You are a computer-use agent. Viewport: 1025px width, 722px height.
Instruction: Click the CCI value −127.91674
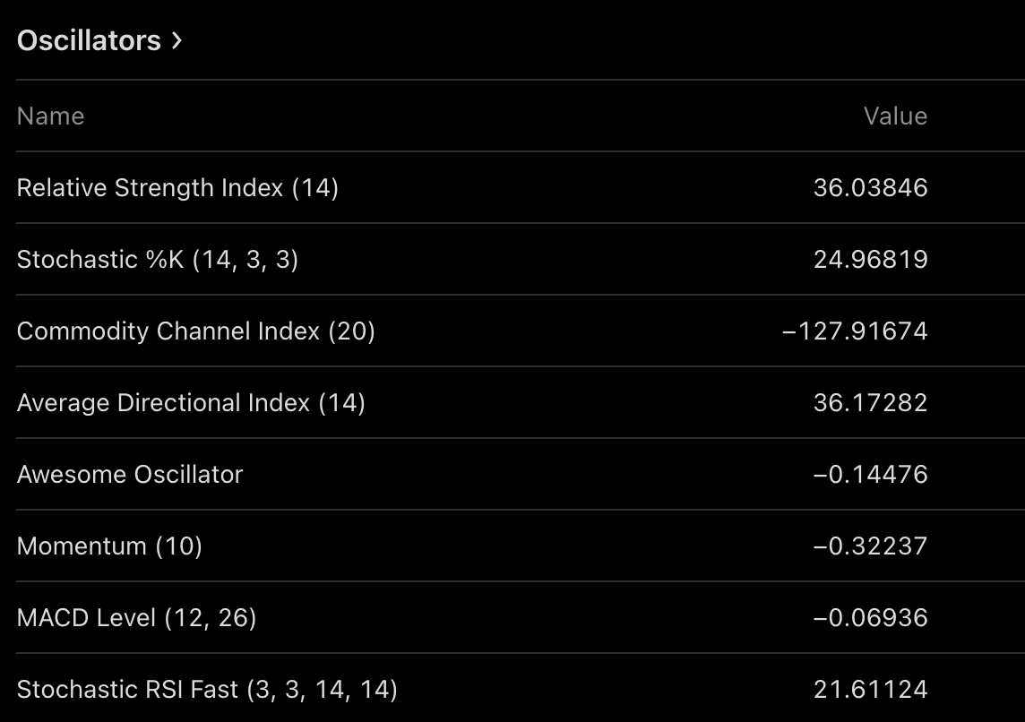click(855, 331)
